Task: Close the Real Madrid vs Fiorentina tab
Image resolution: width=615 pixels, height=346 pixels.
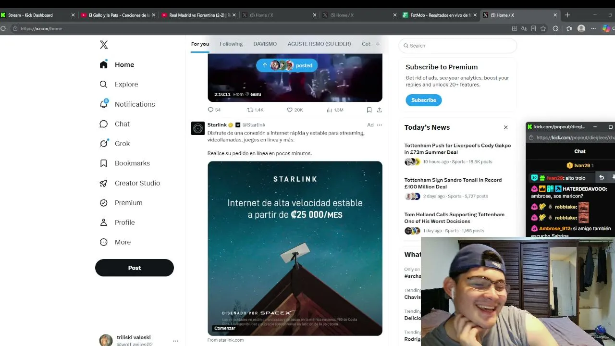Action: click(x=234, y=15)
